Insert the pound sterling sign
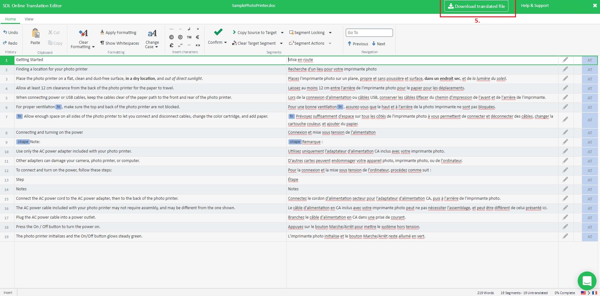This screenshot has height=296, width=600. [171, 45]
